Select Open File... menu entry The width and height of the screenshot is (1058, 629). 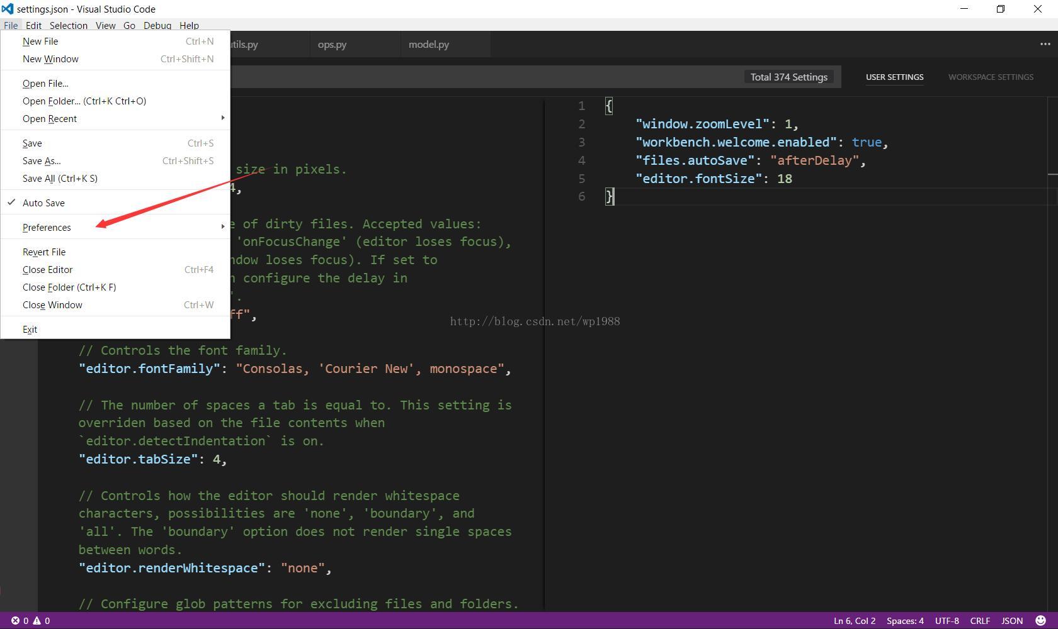pyautogui.click(x=115, y=83)
